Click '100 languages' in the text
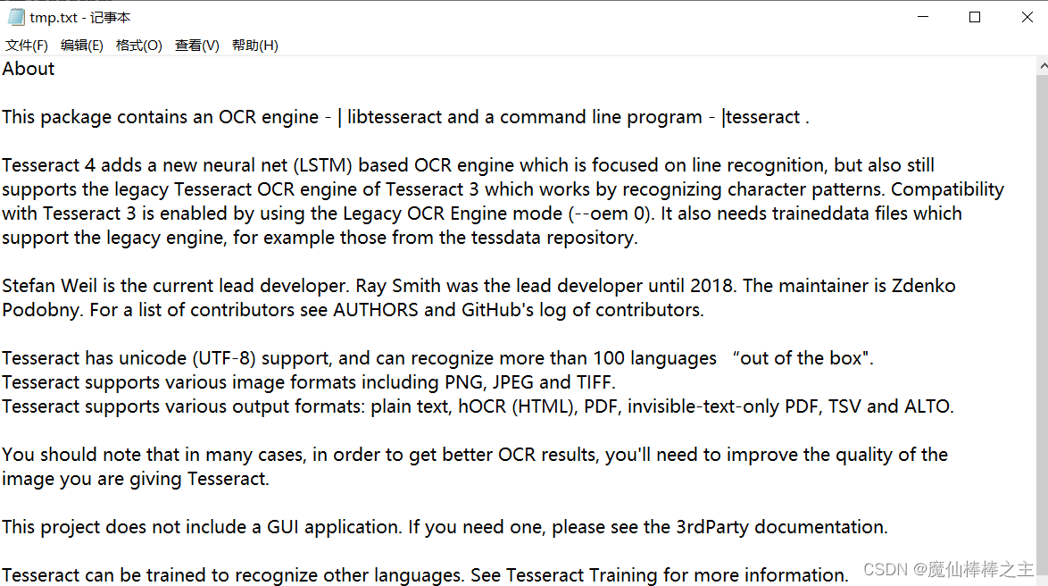 point(655,358)
